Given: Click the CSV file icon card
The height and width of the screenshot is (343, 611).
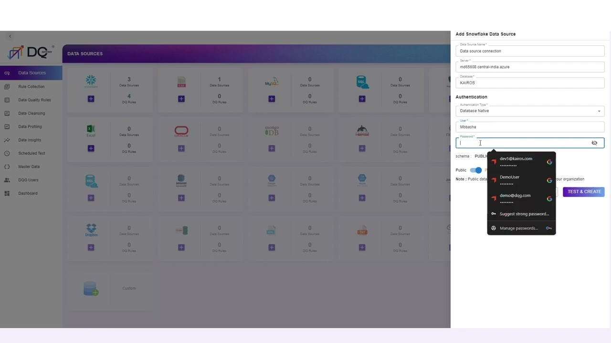Looking at the screenshot, I should (x=181, y=82).
